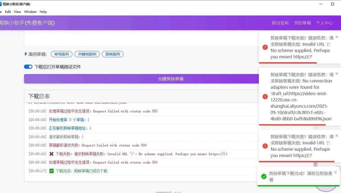The height and width of the screenshot is (193, 341).
Task: Disable the 下载后打开草稿路径文件 toggle
Action: click(x=28, y=67)
